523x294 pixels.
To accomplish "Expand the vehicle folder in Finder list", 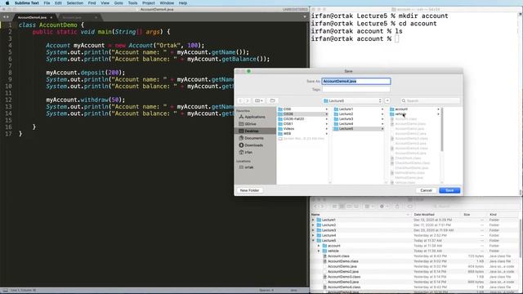I will click(319, 251).
